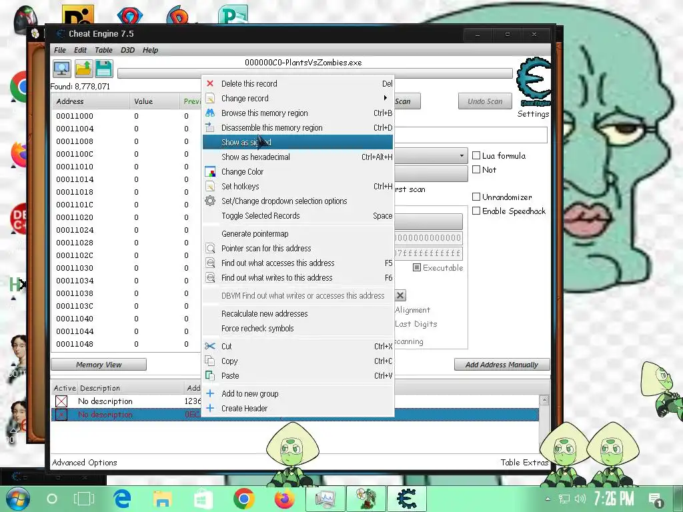Click the scan progress bar
Viewport: 683px width, 512px height.
tap(315, 73)
